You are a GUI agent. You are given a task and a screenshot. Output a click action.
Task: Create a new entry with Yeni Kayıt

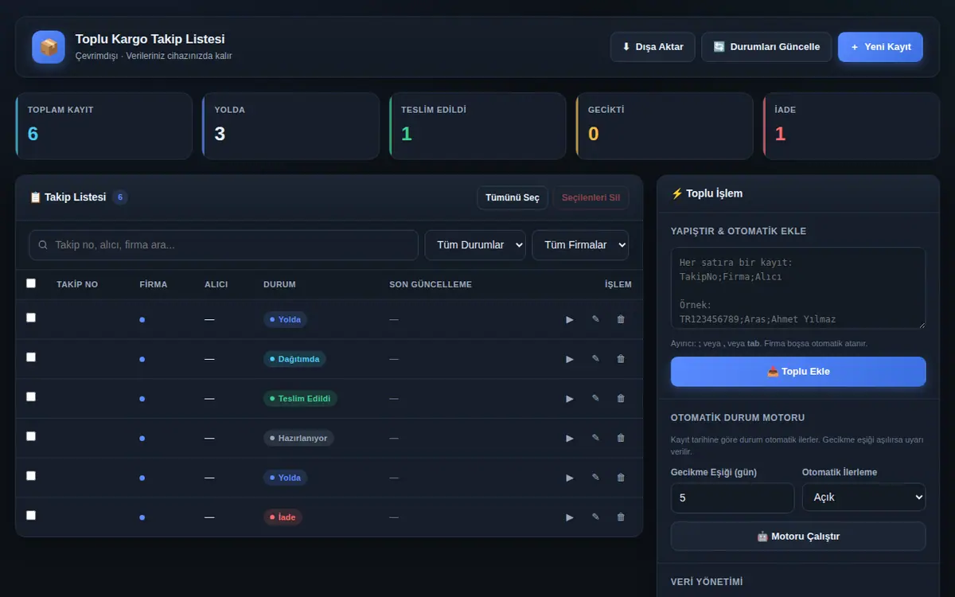coord(880,47)
